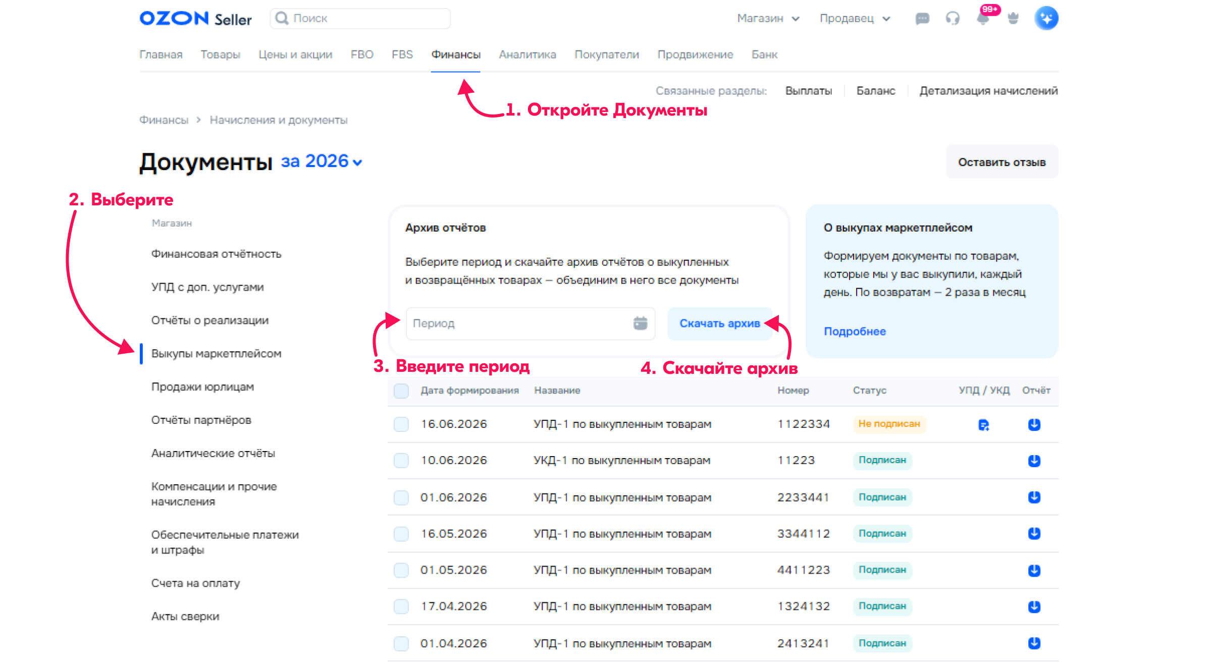Open УПД signing icon for document 1122334
Viewport: 1214px width, 670px height.
click(x=984, y=425)
